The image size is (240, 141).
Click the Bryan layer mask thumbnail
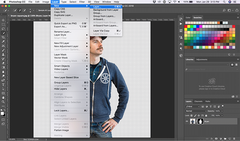pos(200,122)
